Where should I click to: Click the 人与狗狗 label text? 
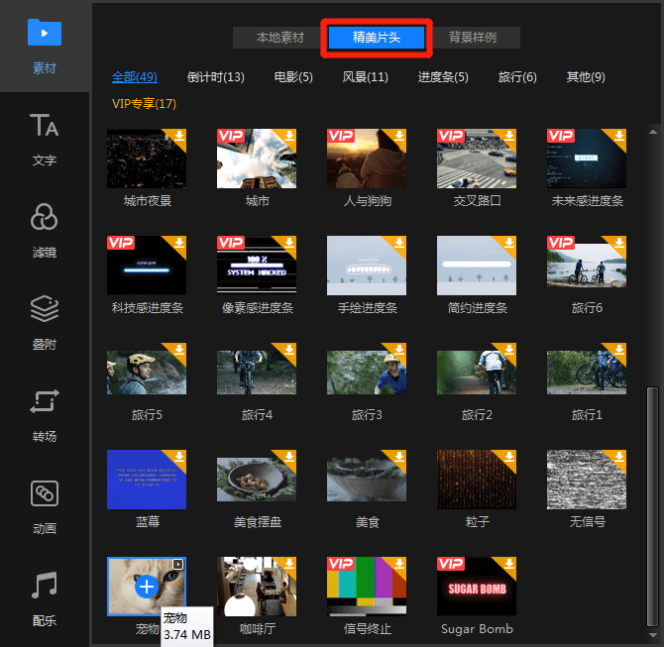(x=367, y=201)
